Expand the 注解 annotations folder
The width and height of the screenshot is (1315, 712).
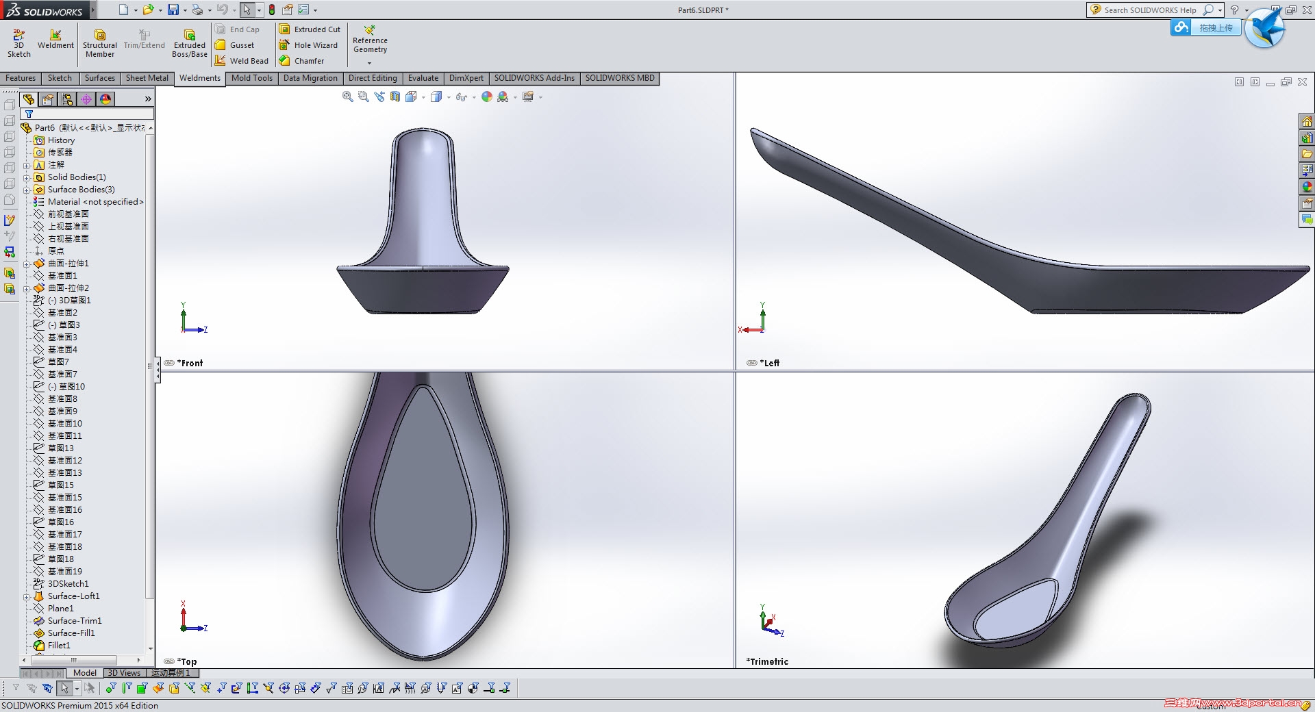tap(27, 165)
